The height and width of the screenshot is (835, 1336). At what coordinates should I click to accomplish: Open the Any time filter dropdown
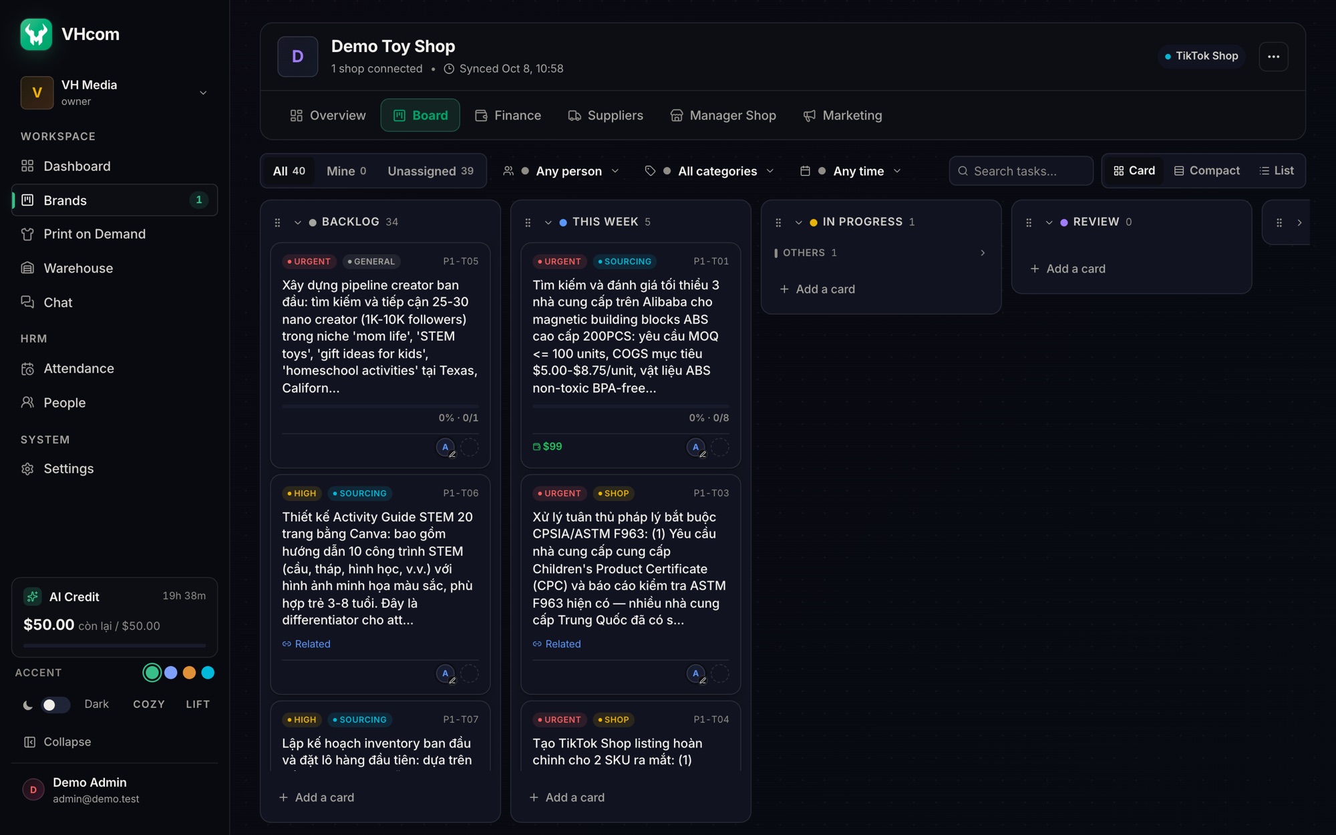(x=850, y=171)
